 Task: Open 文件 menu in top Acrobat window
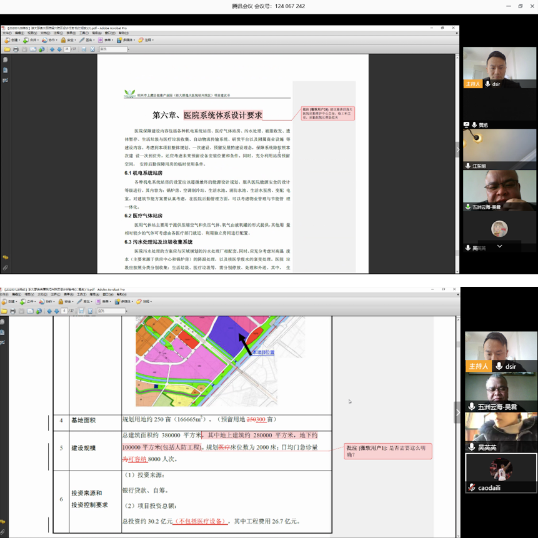[6, 33]
